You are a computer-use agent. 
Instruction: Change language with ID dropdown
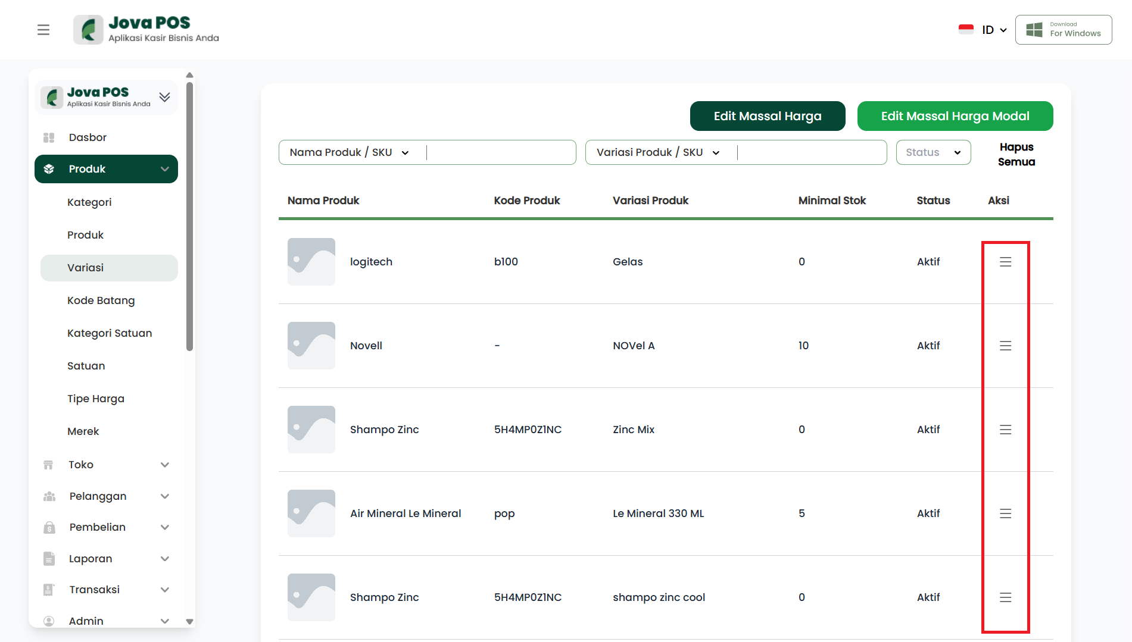pyautogui.click(x=993, y=30)
